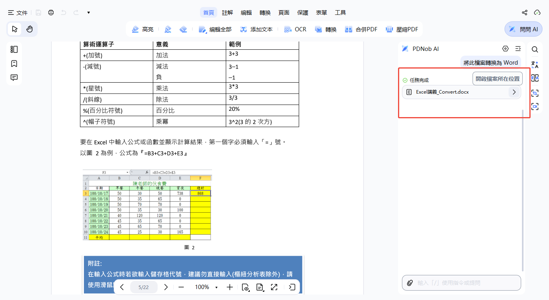Select the 頁面 tab

click(284, 13)
